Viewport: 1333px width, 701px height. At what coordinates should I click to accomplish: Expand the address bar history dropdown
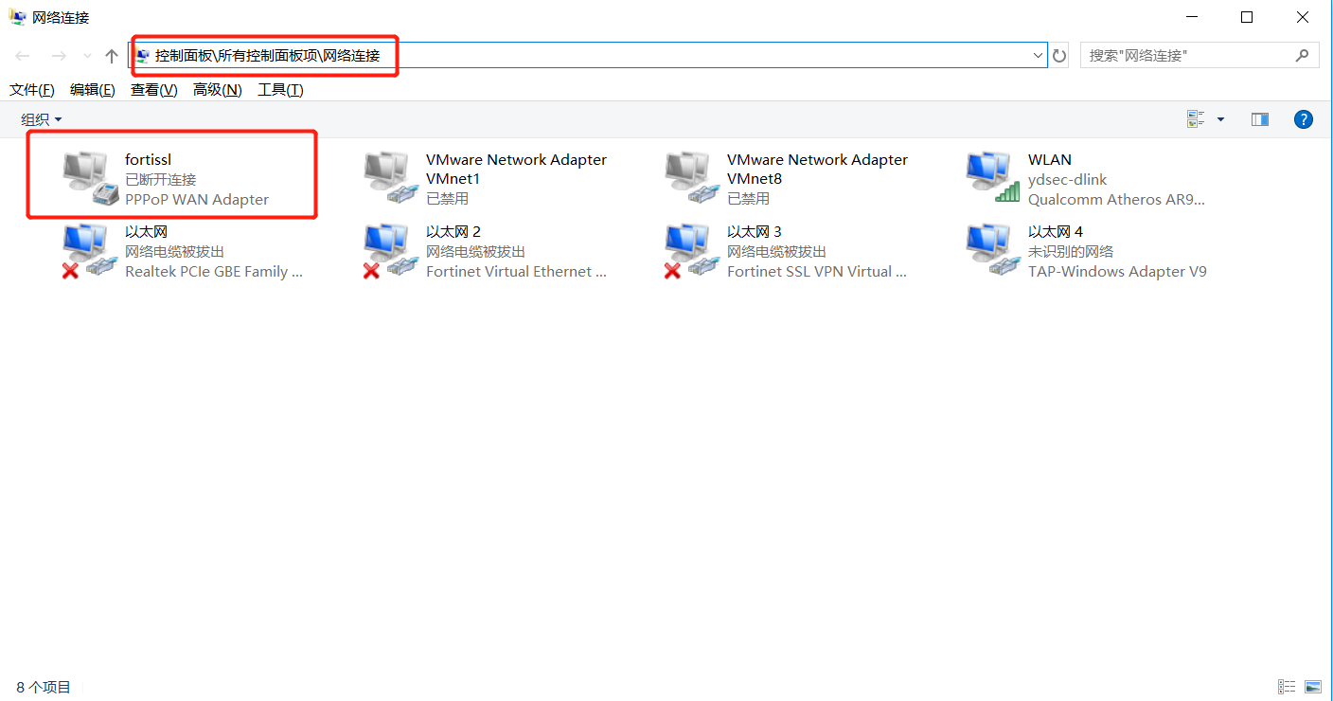click(1038, 56)
